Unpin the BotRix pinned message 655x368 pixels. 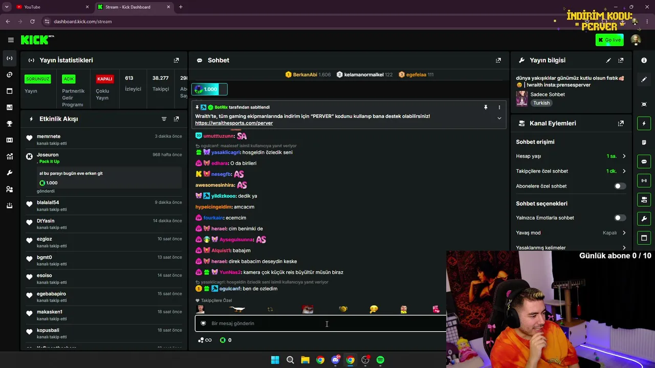(486, 107)
